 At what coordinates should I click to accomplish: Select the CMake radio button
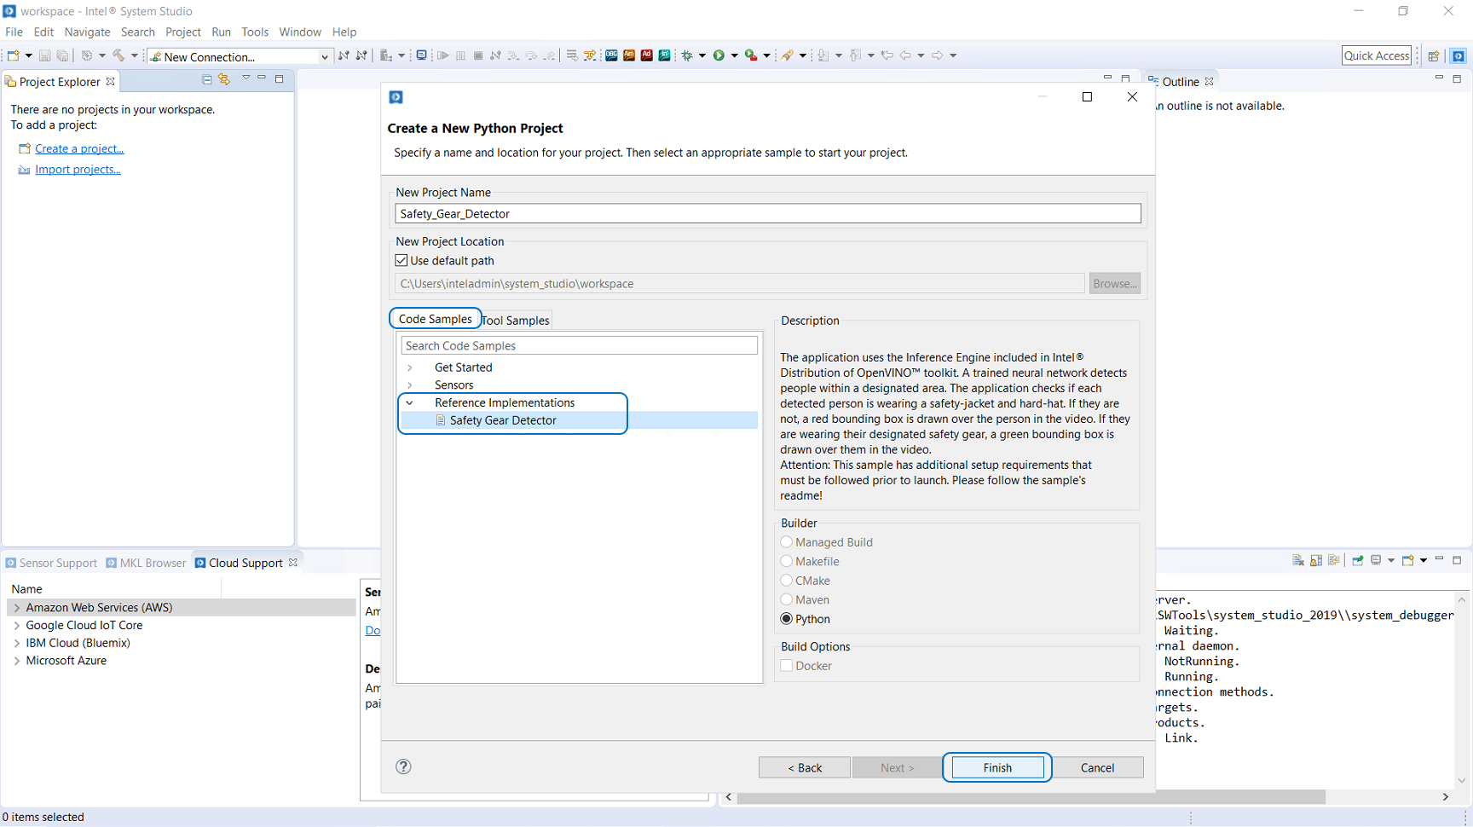coord(787,581)
